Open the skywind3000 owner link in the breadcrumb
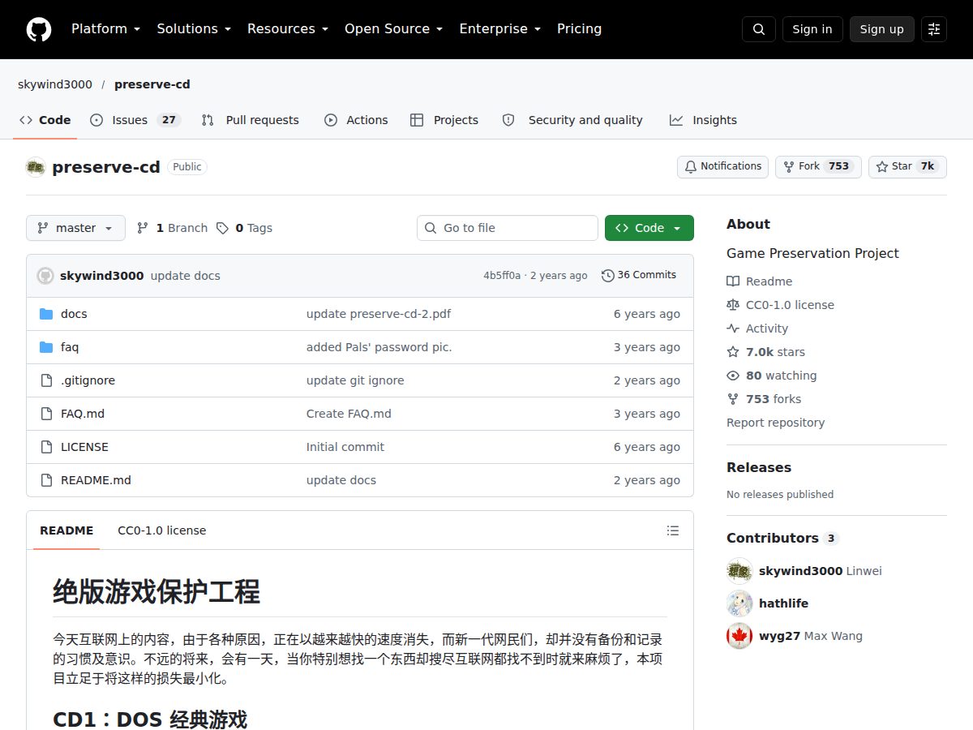 (55, 84)
